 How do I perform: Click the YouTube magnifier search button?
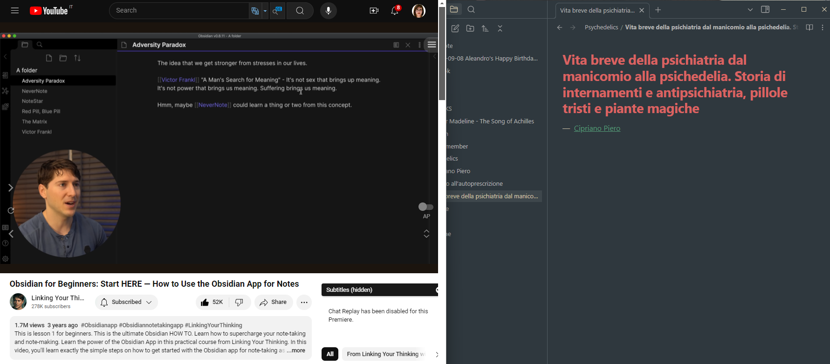click(x=300, y=10)
